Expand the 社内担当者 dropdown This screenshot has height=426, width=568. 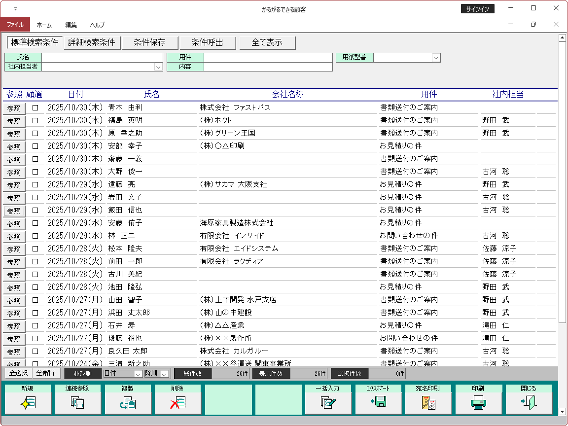click(x=158, y=67)
